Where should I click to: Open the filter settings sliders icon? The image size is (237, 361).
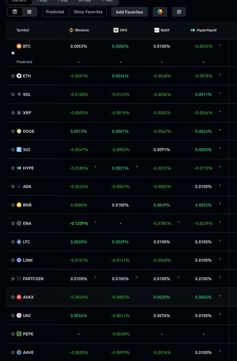[179, 12]
